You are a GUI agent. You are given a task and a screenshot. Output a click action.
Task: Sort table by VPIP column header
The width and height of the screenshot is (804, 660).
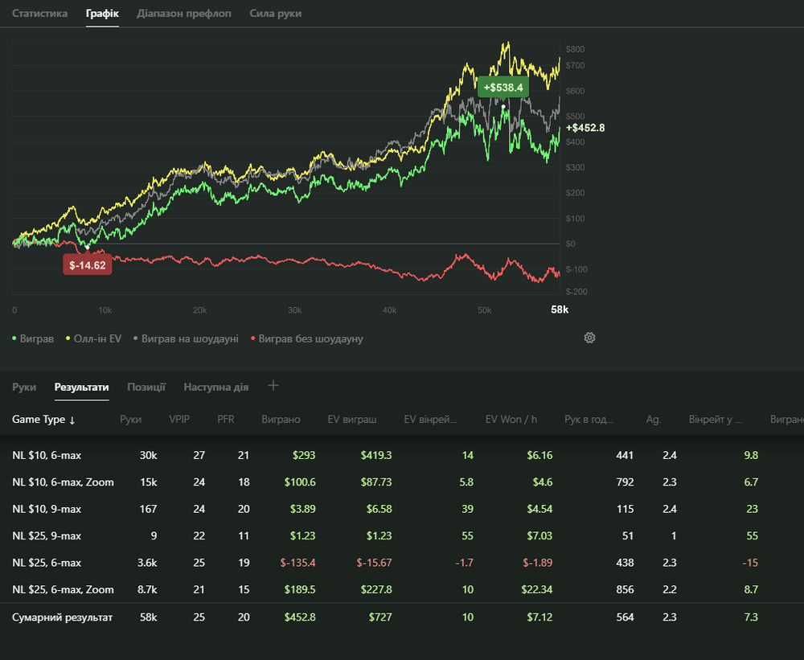[x=179, y=420]
